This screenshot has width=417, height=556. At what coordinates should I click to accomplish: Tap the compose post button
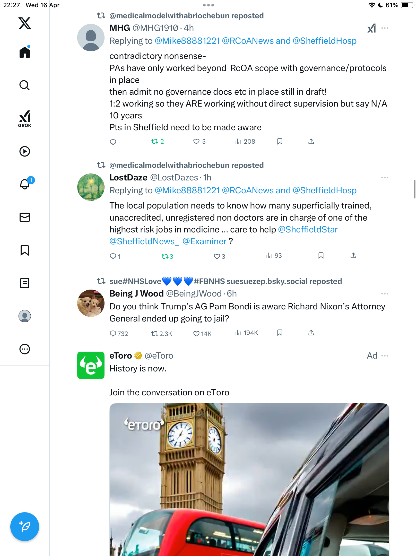[x=25, y=527]
